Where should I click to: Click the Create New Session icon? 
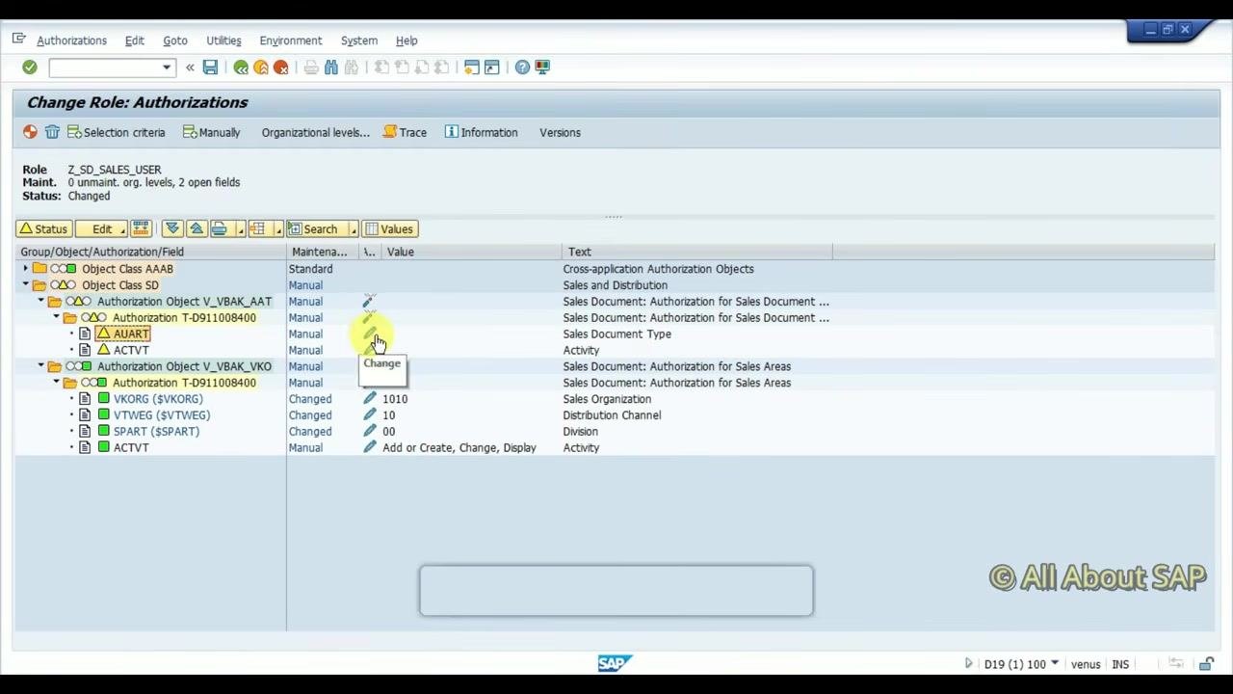[x=472, y=67]
